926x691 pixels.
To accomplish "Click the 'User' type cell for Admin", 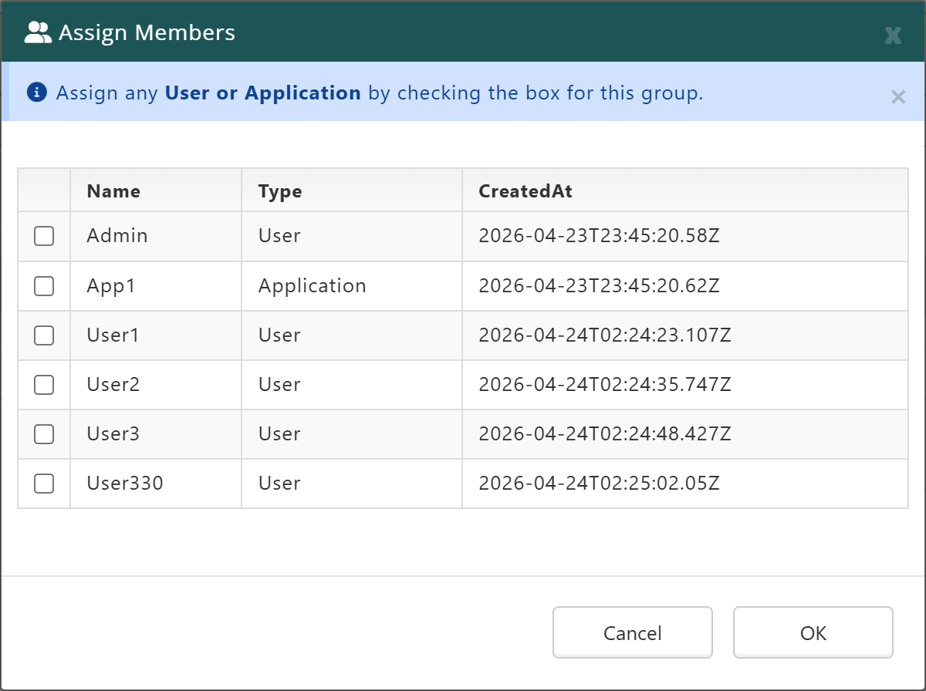I will (352, 236).
